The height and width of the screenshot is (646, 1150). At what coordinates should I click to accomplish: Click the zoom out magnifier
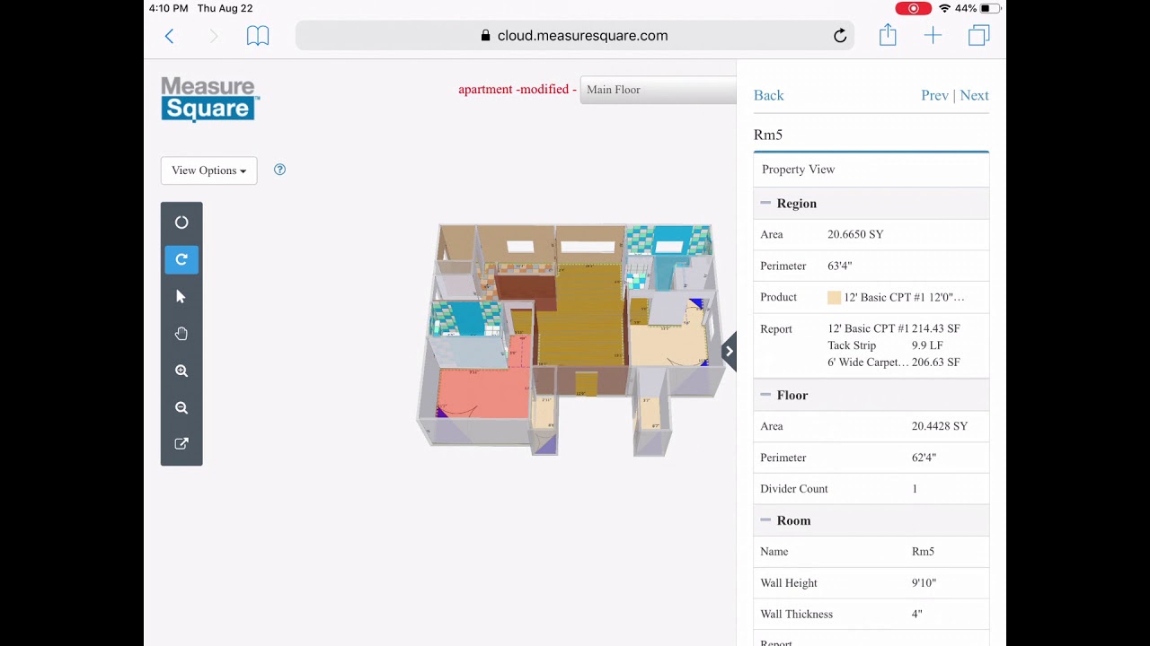click(x=181, y=407)
